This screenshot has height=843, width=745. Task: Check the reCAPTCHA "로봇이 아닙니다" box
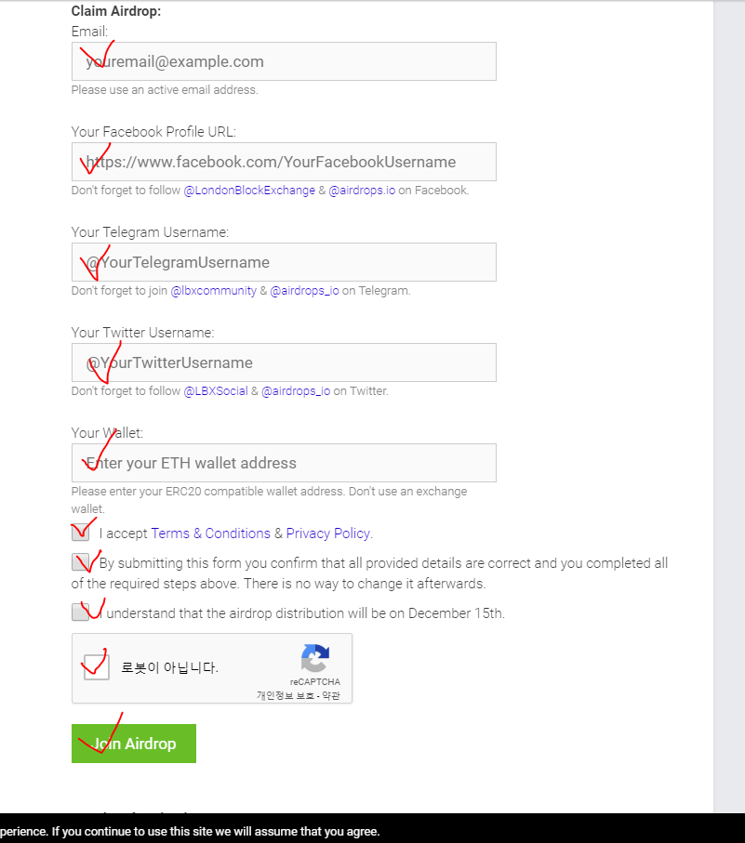(x=97, y=666)
